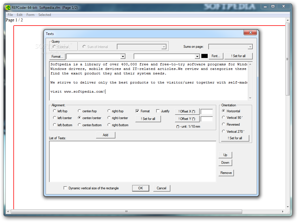
Task: Click the '! Offset X (*):' button
Action: coord(187,111)
